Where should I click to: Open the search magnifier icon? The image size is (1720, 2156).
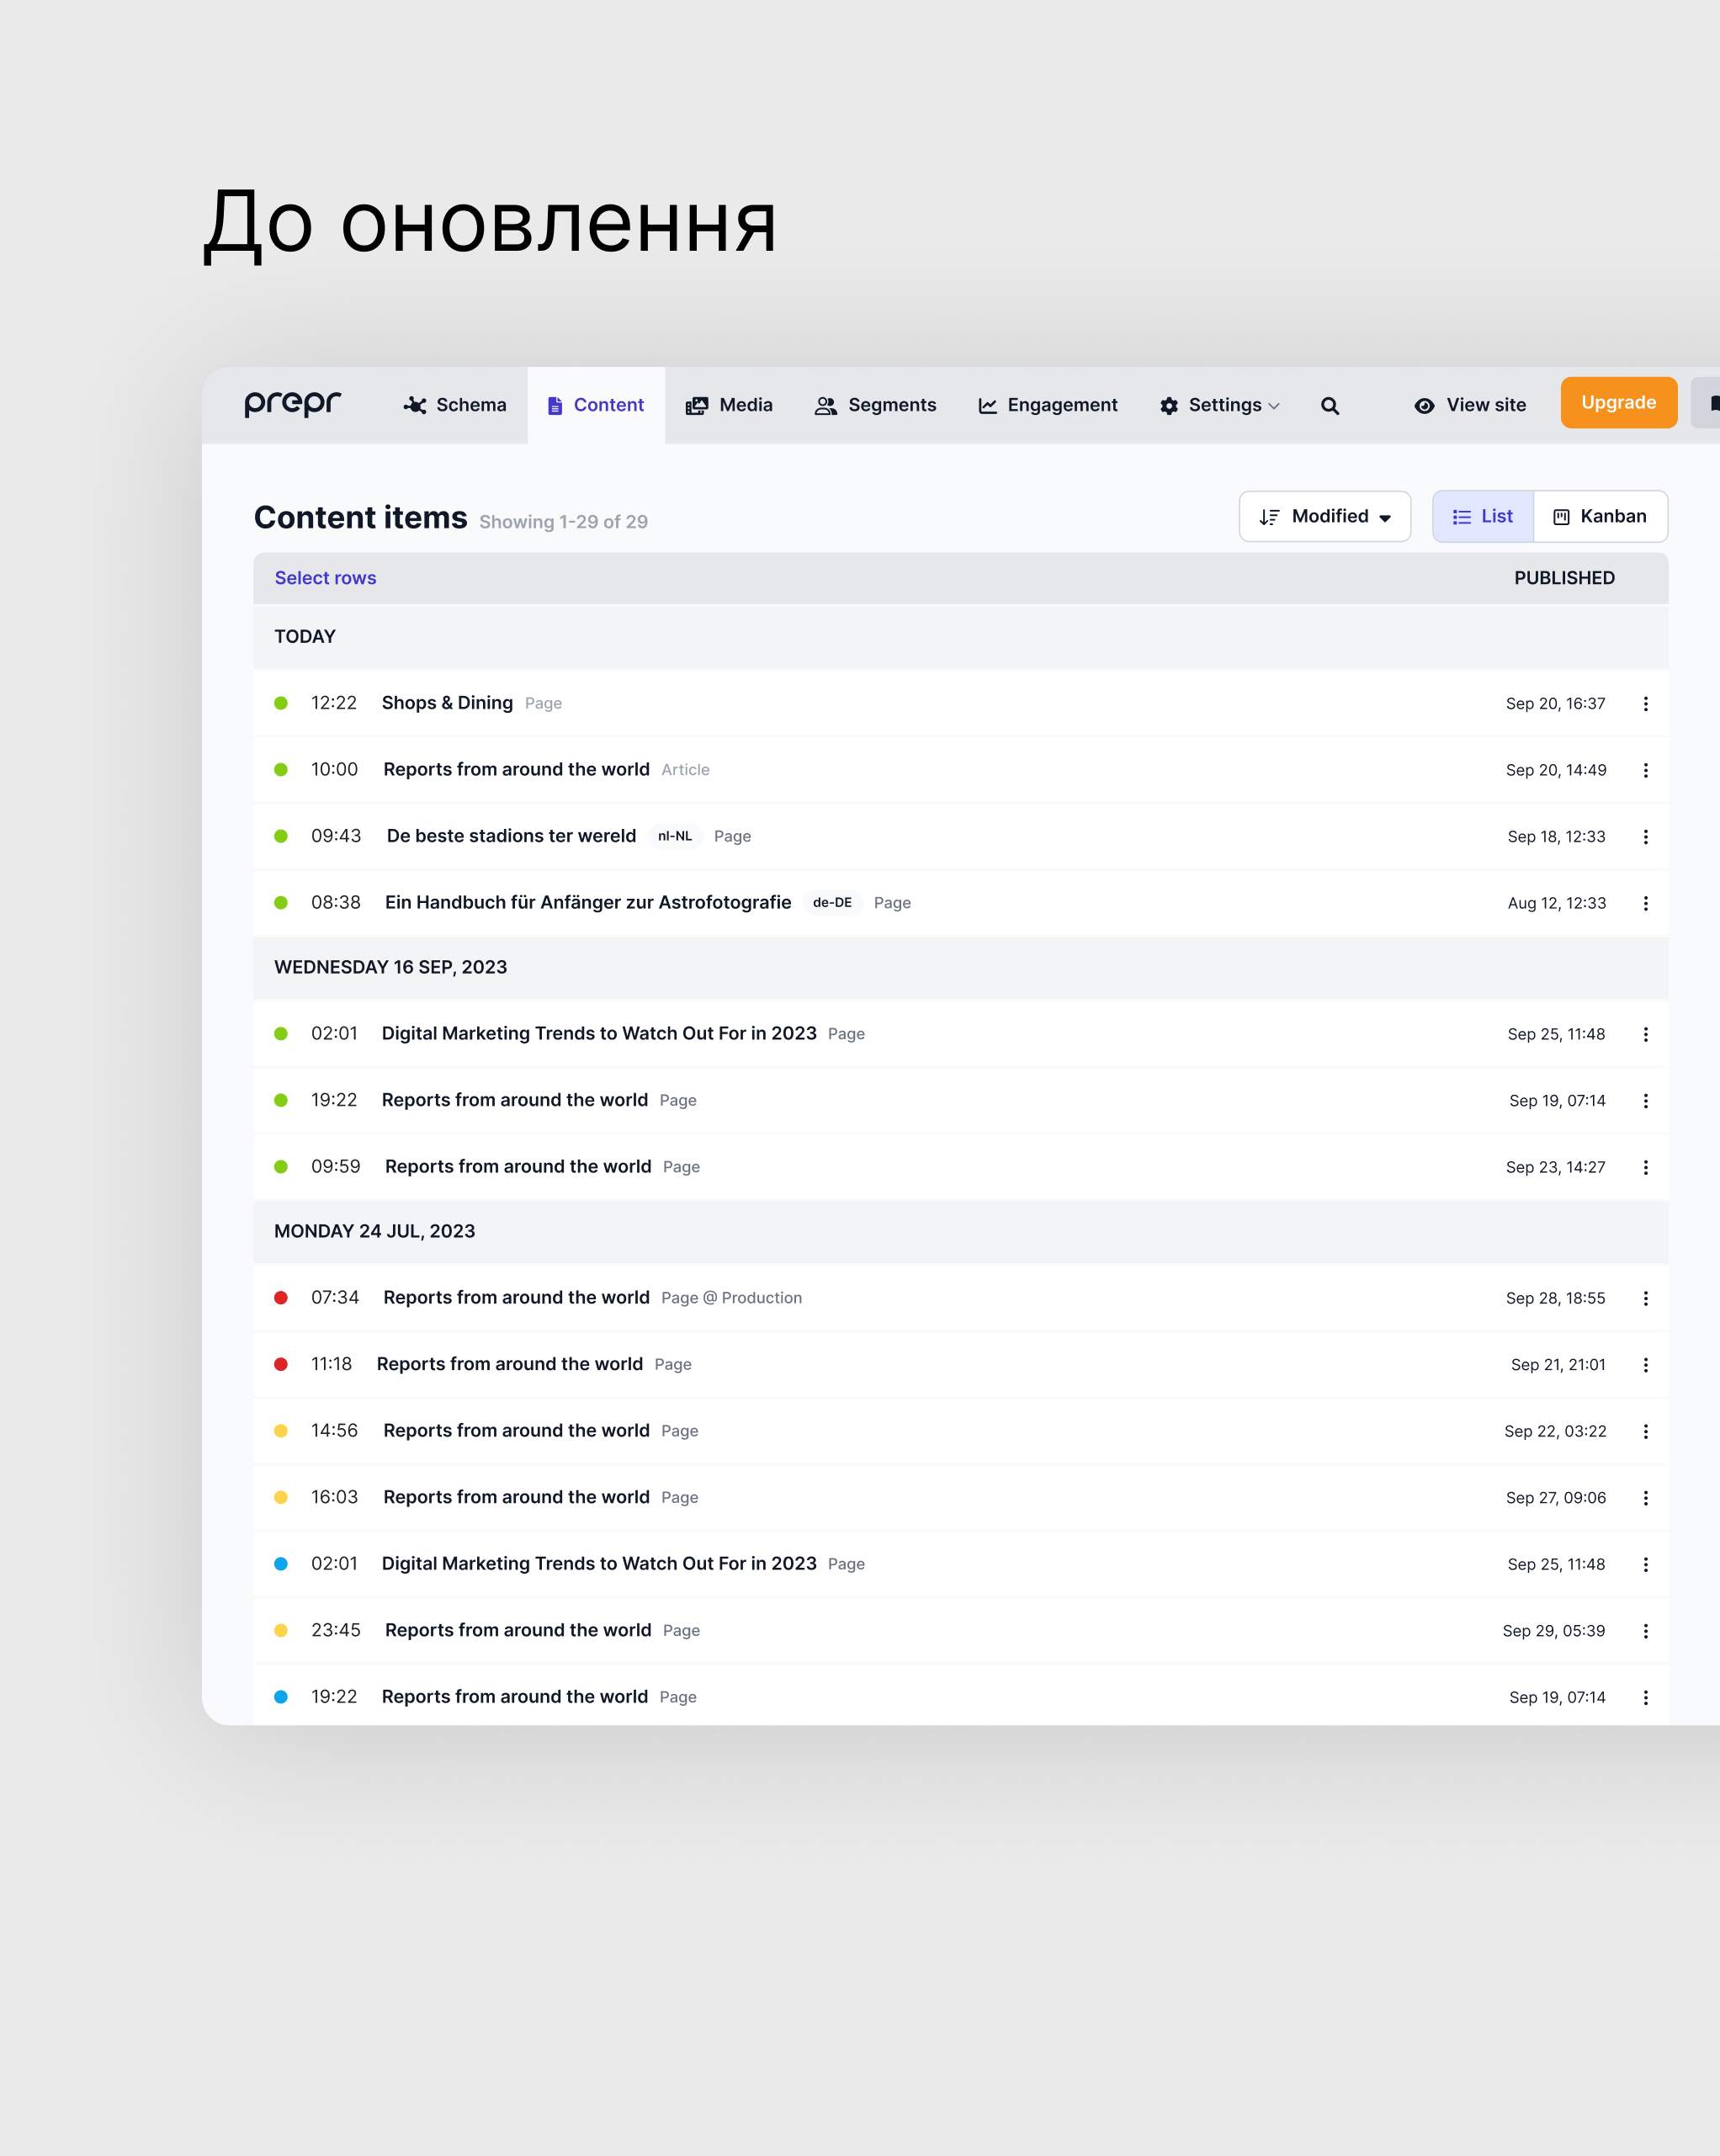click(x=1329, y=406)
